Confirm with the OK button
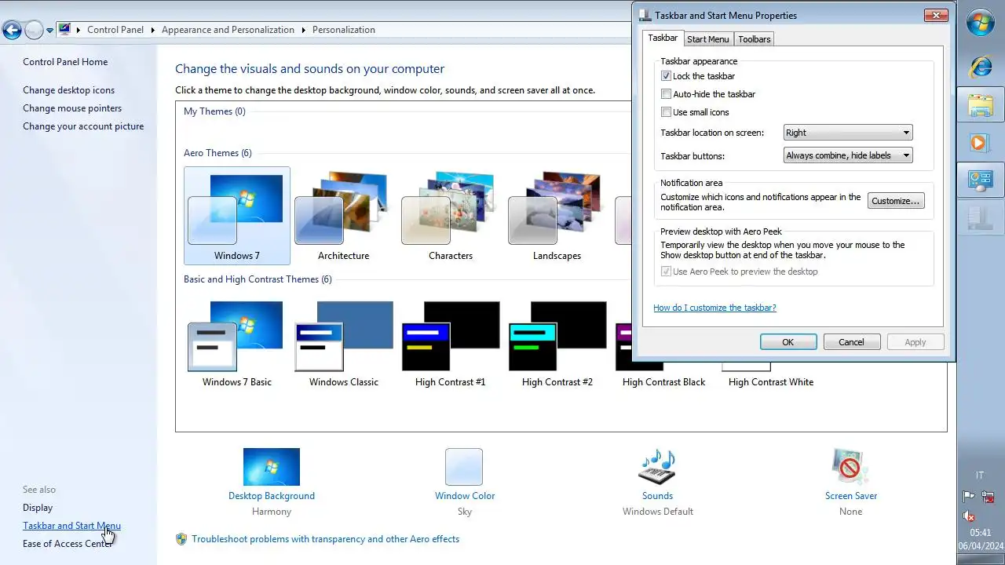Screen dimensions: 1005x565 coord(788,342)
